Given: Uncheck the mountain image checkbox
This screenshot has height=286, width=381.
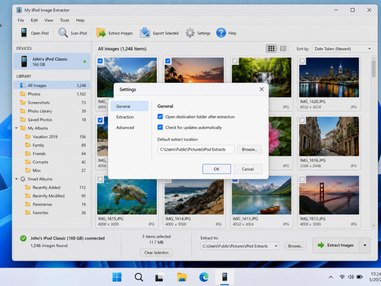Looking at the screenshot, I should coord(100,61).
